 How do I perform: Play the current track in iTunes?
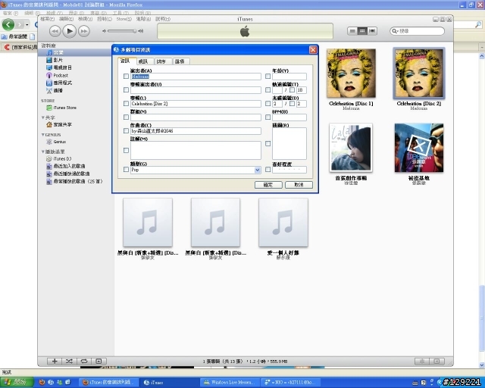click(x=69, y=31)
